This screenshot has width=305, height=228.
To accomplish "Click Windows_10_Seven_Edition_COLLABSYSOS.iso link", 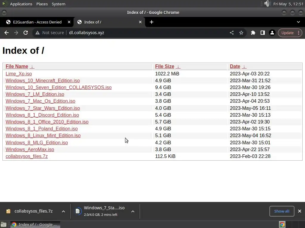I will (59, 87).
